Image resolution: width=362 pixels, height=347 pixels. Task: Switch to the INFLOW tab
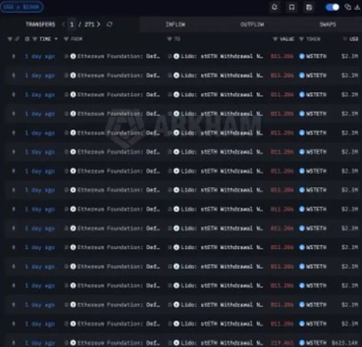coord(175,24)
